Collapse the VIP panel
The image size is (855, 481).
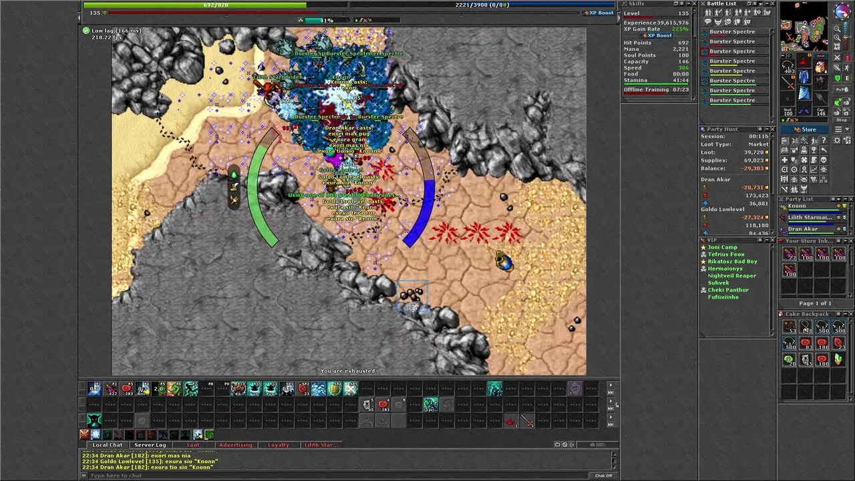coord(767,240)
